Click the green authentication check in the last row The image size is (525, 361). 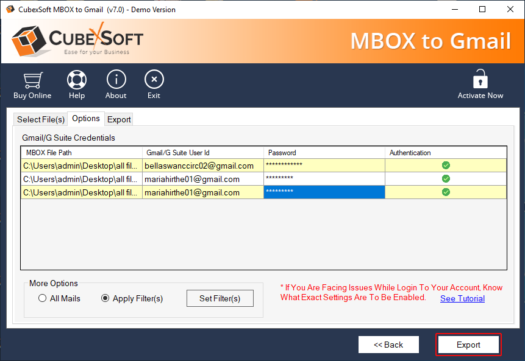pos(446,192)
